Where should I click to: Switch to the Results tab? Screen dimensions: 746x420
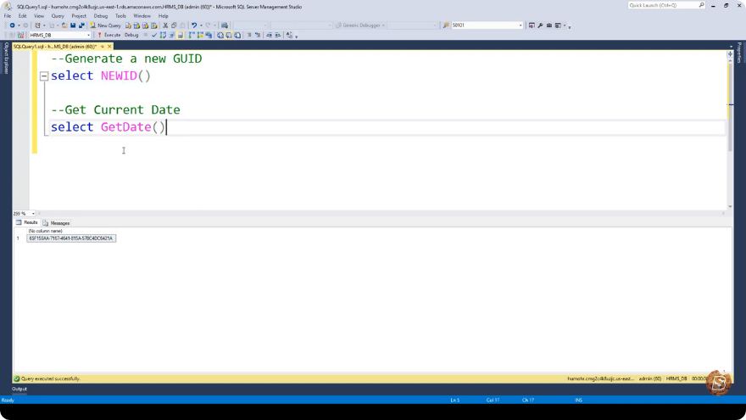pos(26,222)
